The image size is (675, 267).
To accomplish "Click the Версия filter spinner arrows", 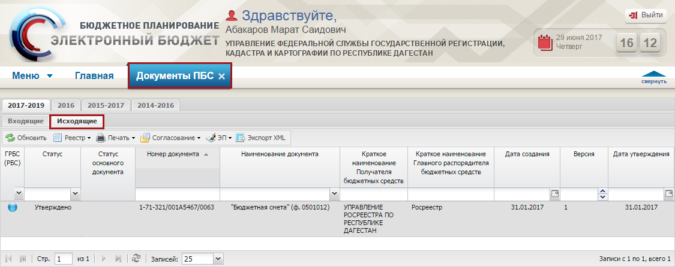I will tap(602, 195).
